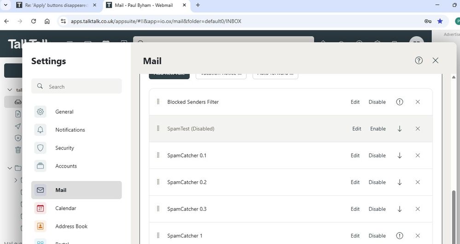
Task: Move SpamCatcher 0.2 rule down
Action: click(x=399, y=182)
